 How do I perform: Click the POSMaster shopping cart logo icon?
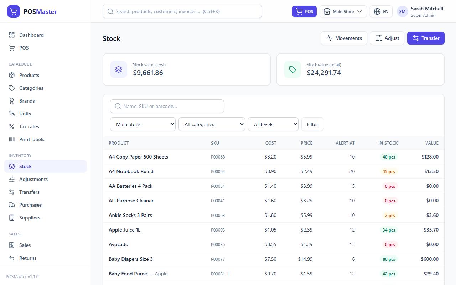[x=14, y=11]
